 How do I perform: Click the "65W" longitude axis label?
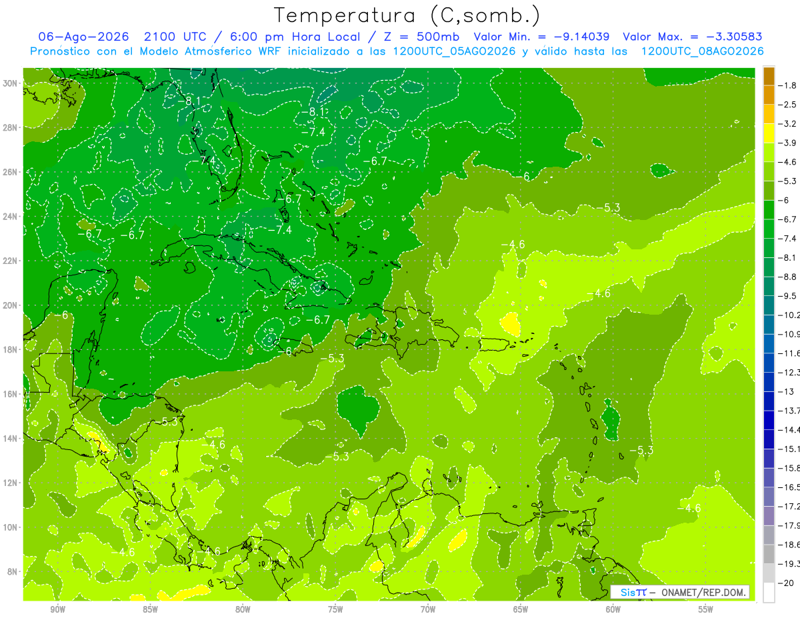(521, 610)
